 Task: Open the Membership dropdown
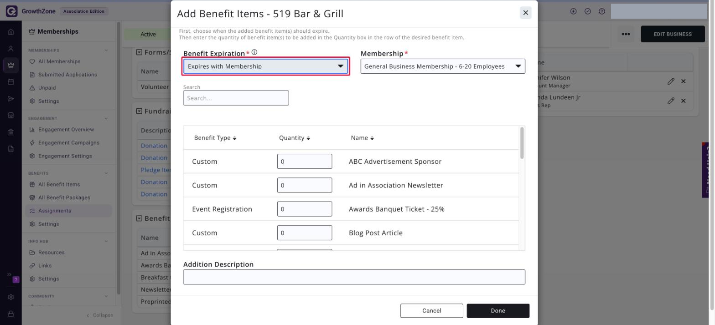[x=443, y=66]
